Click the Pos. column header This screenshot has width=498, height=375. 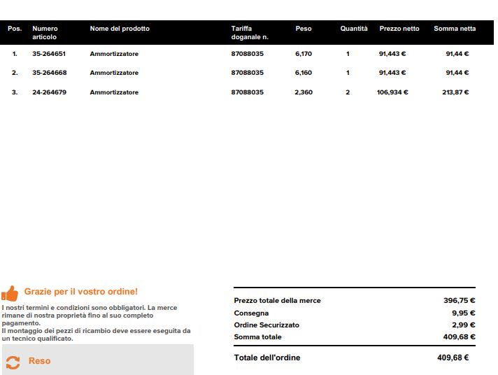pos(15,29)
